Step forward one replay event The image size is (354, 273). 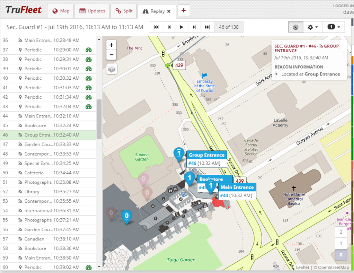coord(194,27)
